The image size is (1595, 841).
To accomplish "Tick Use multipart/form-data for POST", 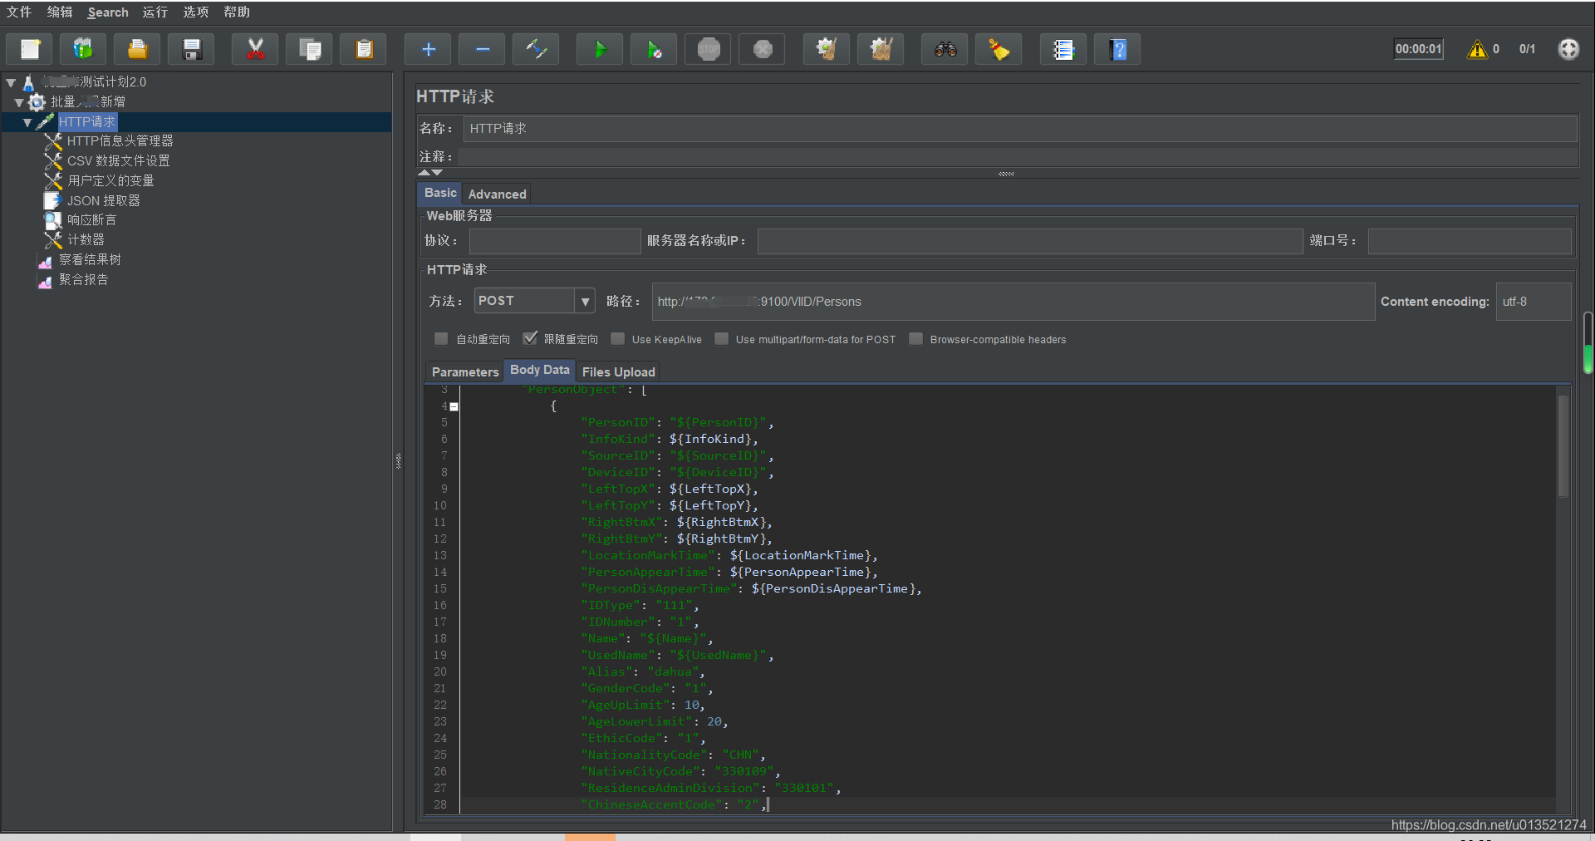I will pyautogui.click(x=722, y=339).
